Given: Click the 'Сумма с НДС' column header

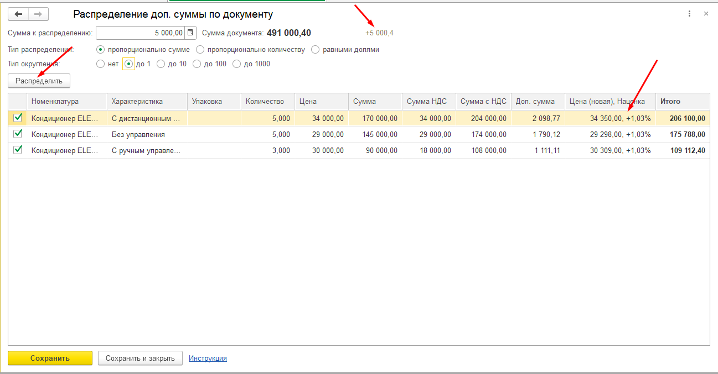Looking at the screenshot, I should [483, 102].
